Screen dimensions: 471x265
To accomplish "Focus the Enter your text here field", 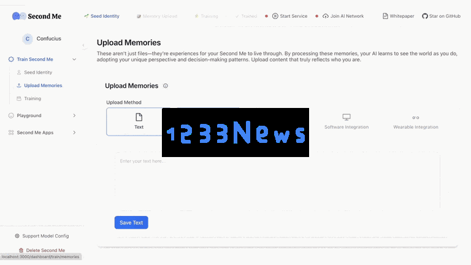I will 278,181.
